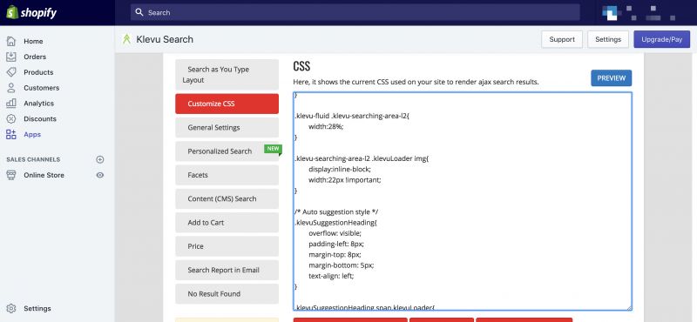Select the Orders inbox icon
This screenshot has height=322, width=697.
click(11, 57)
